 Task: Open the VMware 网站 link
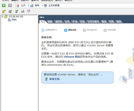pyautogui.click(x=72, y=57)
